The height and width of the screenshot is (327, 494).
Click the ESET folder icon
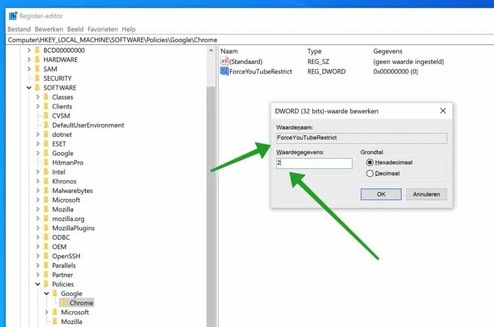coord(46,144)
